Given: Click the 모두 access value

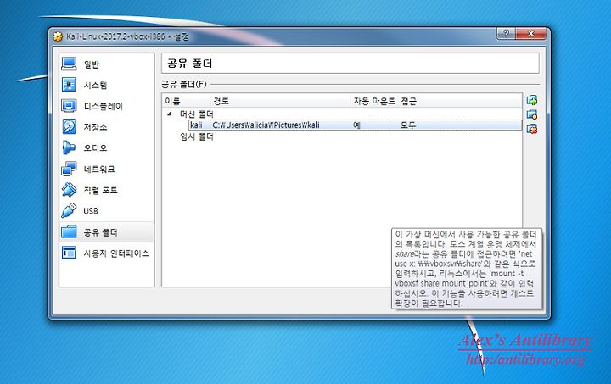Looking at the screenshot, I should coord(408,125).
